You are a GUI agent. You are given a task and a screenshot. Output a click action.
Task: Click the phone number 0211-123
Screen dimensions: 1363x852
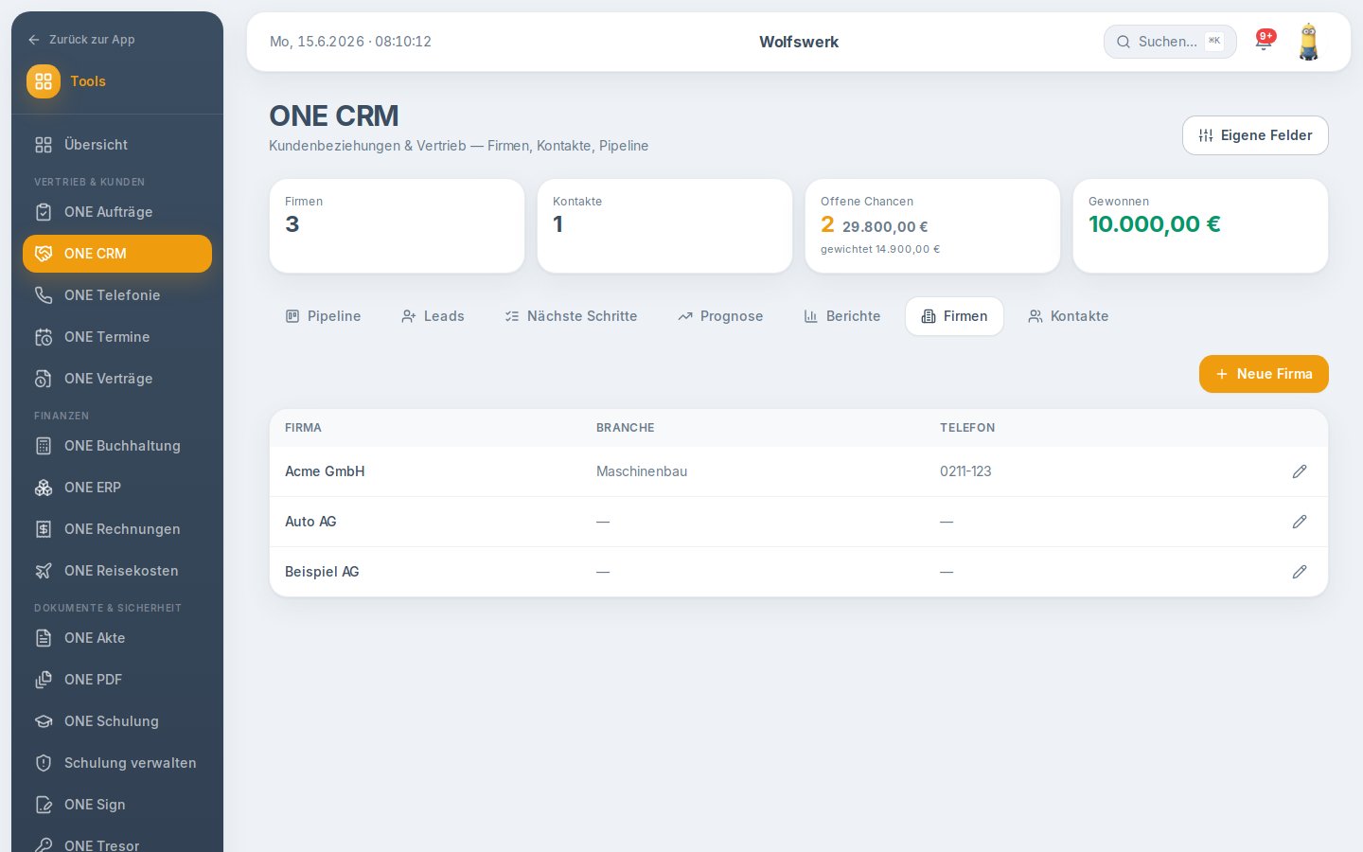click(965, 471)
